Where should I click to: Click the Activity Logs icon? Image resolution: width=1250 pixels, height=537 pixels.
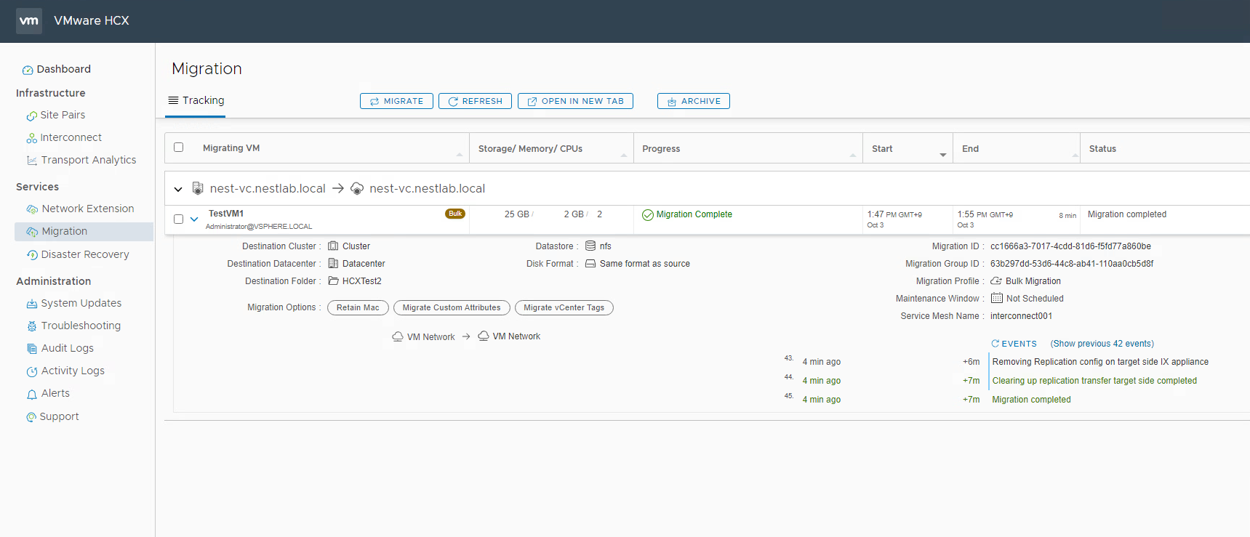coord(32,371)
